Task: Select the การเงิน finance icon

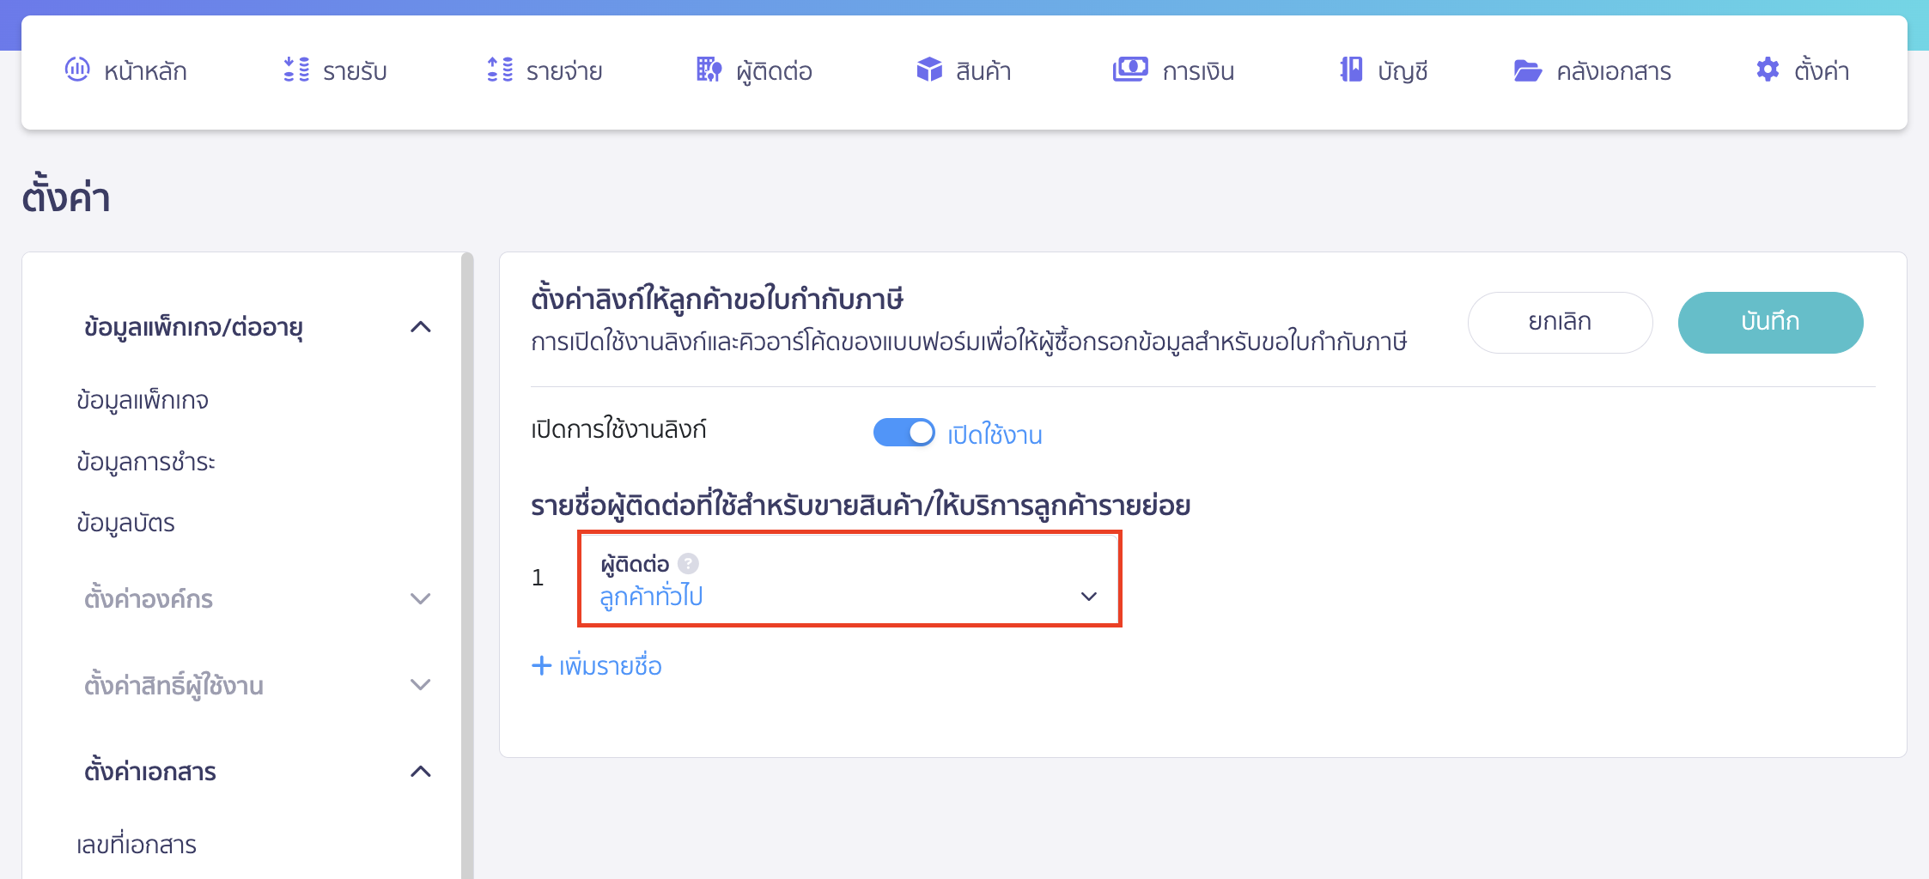Action: tap(1172, 70)
